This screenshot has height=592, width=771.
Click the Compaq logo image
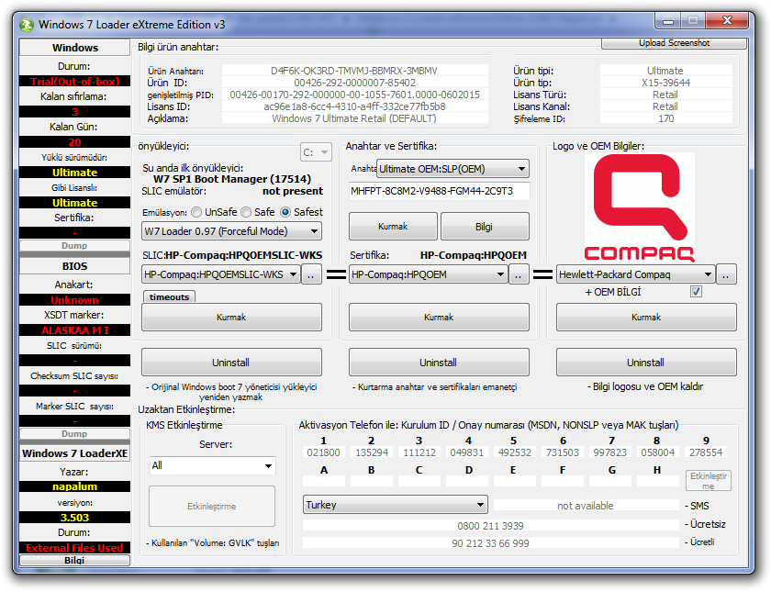pos(639,207)
